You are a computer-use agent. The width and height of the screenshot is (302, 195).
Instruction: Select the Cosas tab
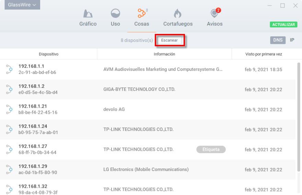(141, 18)
